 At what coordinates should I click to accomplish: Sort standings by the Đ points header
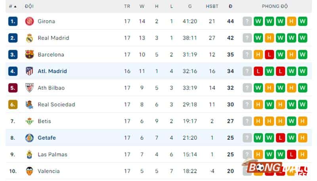click(230, 6)
